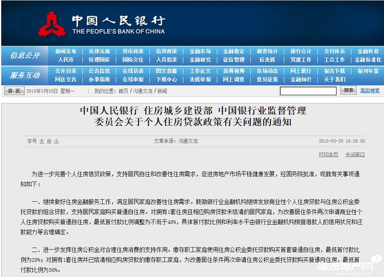This screenshot has width=384, height=277.
Task: Click the 搜索 search button
Action: [x=348, y=91]
